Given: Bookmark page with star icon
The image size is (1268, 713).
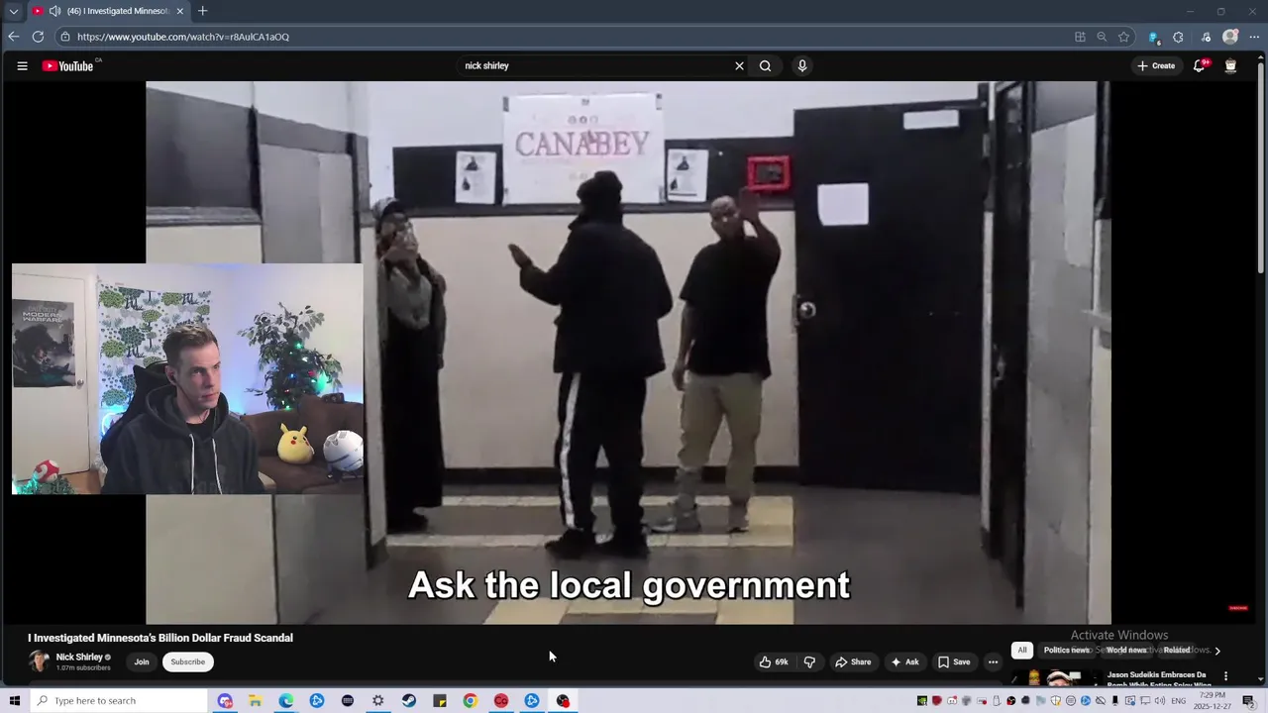Looking at the screenshot, I should 1123,37.
